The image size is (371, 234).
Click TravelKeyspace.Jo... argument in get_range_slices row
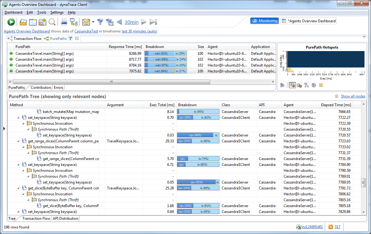pyautogui.click(x=123, y=141)
